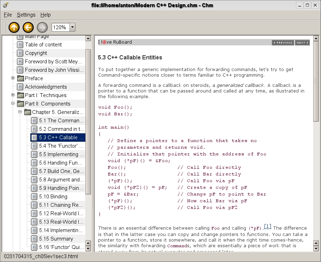Open the File menu
Image resolution: width=321 pixels, height=262 pixels.
pos(8,15)
